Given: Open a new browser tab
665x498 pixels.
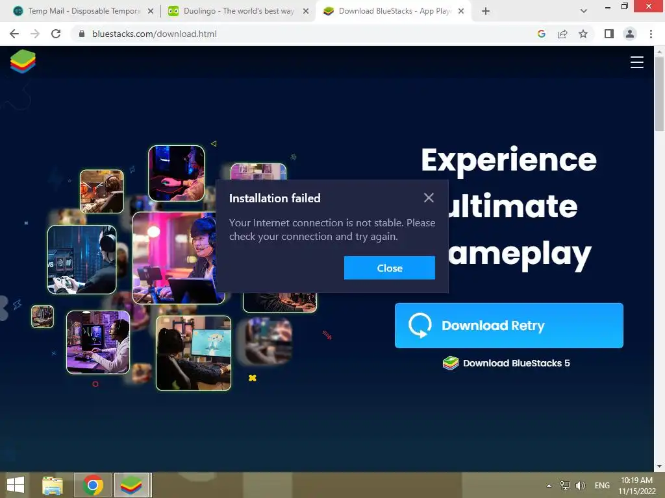Looking at the screenshot, I should point(486,12).
